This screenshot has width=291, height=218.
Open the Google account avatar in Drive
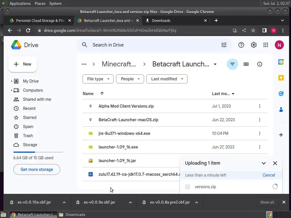click(x=279, y=45)
